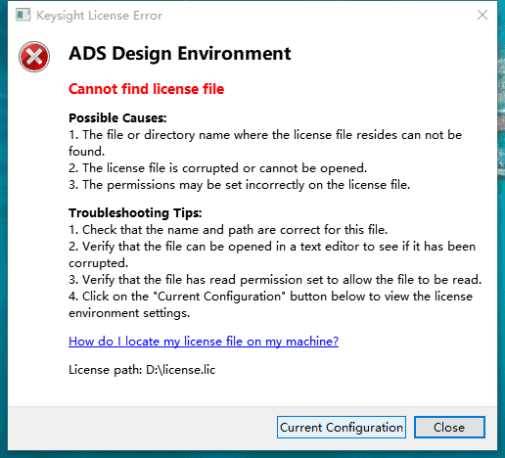Screen dimensions: 505x458
Task: Click the cause about file or directory name
Action: point(265,143)
